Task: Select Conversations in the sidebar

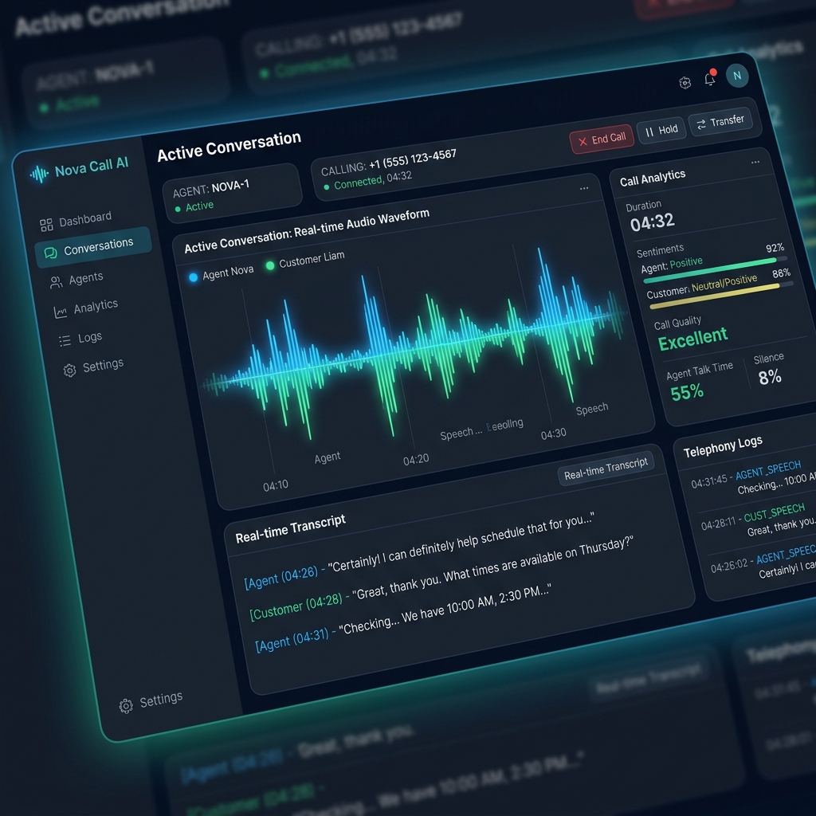Action: (93, 247)
